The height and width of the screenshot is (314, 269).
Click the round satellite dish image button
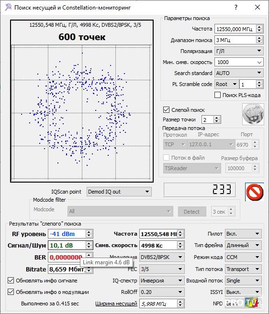tap(253, 114)
